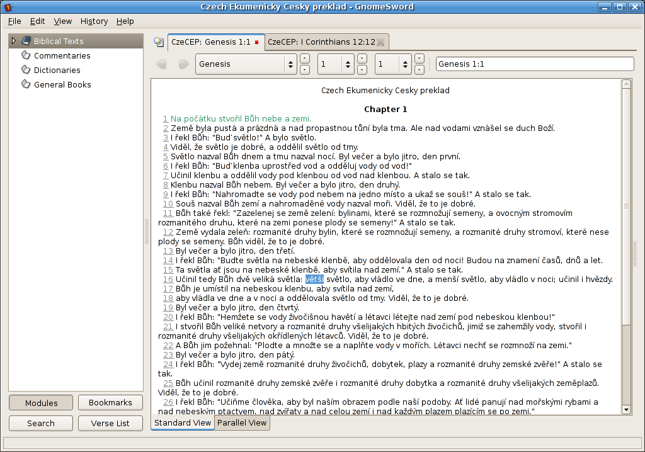Switch to Standard View tab
Screen dimensions: 645x452
point(183,423)
